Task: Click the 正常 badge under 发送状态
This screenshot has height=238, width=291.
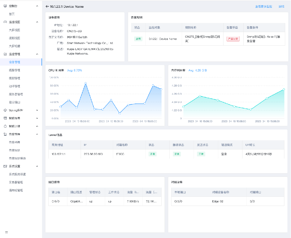Action: (201, 154)
